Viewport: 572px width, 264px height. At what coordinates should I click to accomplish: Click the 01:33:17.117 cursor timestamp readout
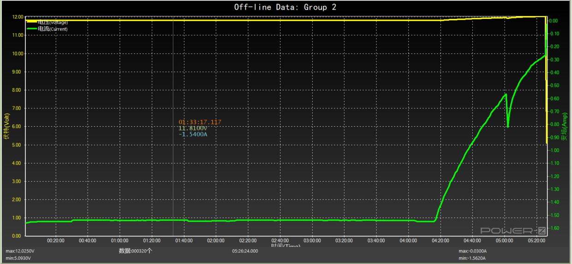200,122
